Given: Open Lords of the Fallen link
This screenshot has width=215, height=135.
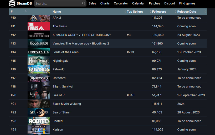Looking at the screenshot, I should click(65, 52).
